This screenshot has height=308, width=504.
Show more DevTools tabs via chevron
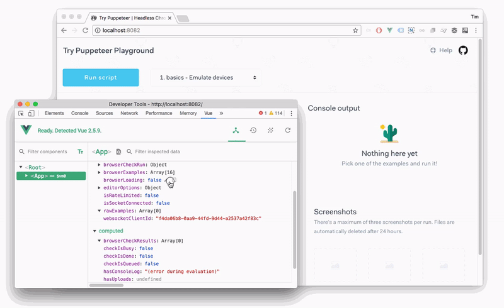pos(221,113)
